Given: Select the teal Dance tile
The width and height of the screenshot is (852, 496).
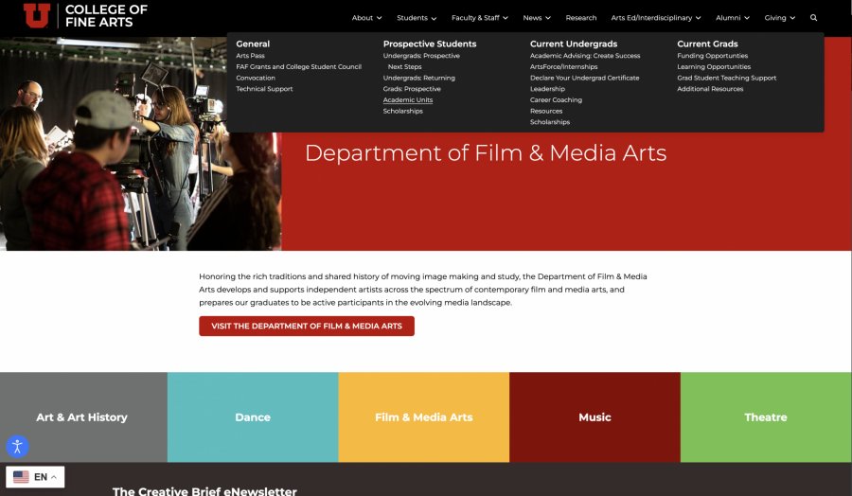Looking at the screenshot, I should (x=253, y=417).
